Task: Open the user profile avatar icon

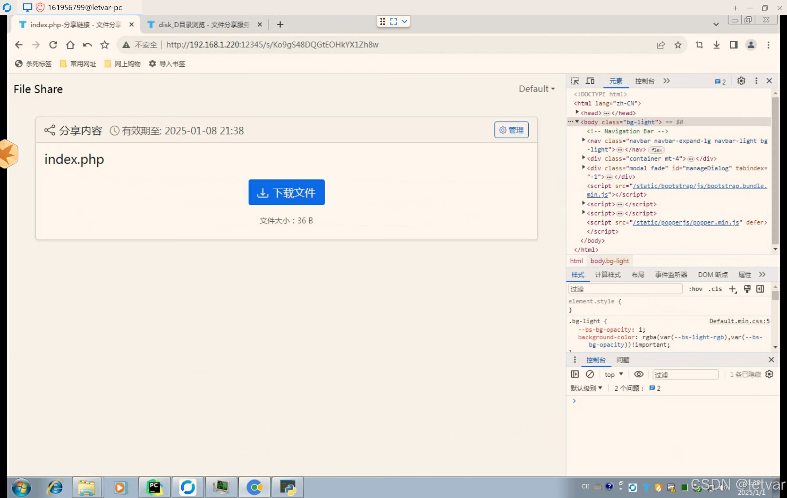Action: click(751, 45)
